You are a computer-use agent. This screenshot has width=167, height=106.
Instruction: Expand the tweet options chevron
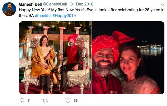coord(162,5)
